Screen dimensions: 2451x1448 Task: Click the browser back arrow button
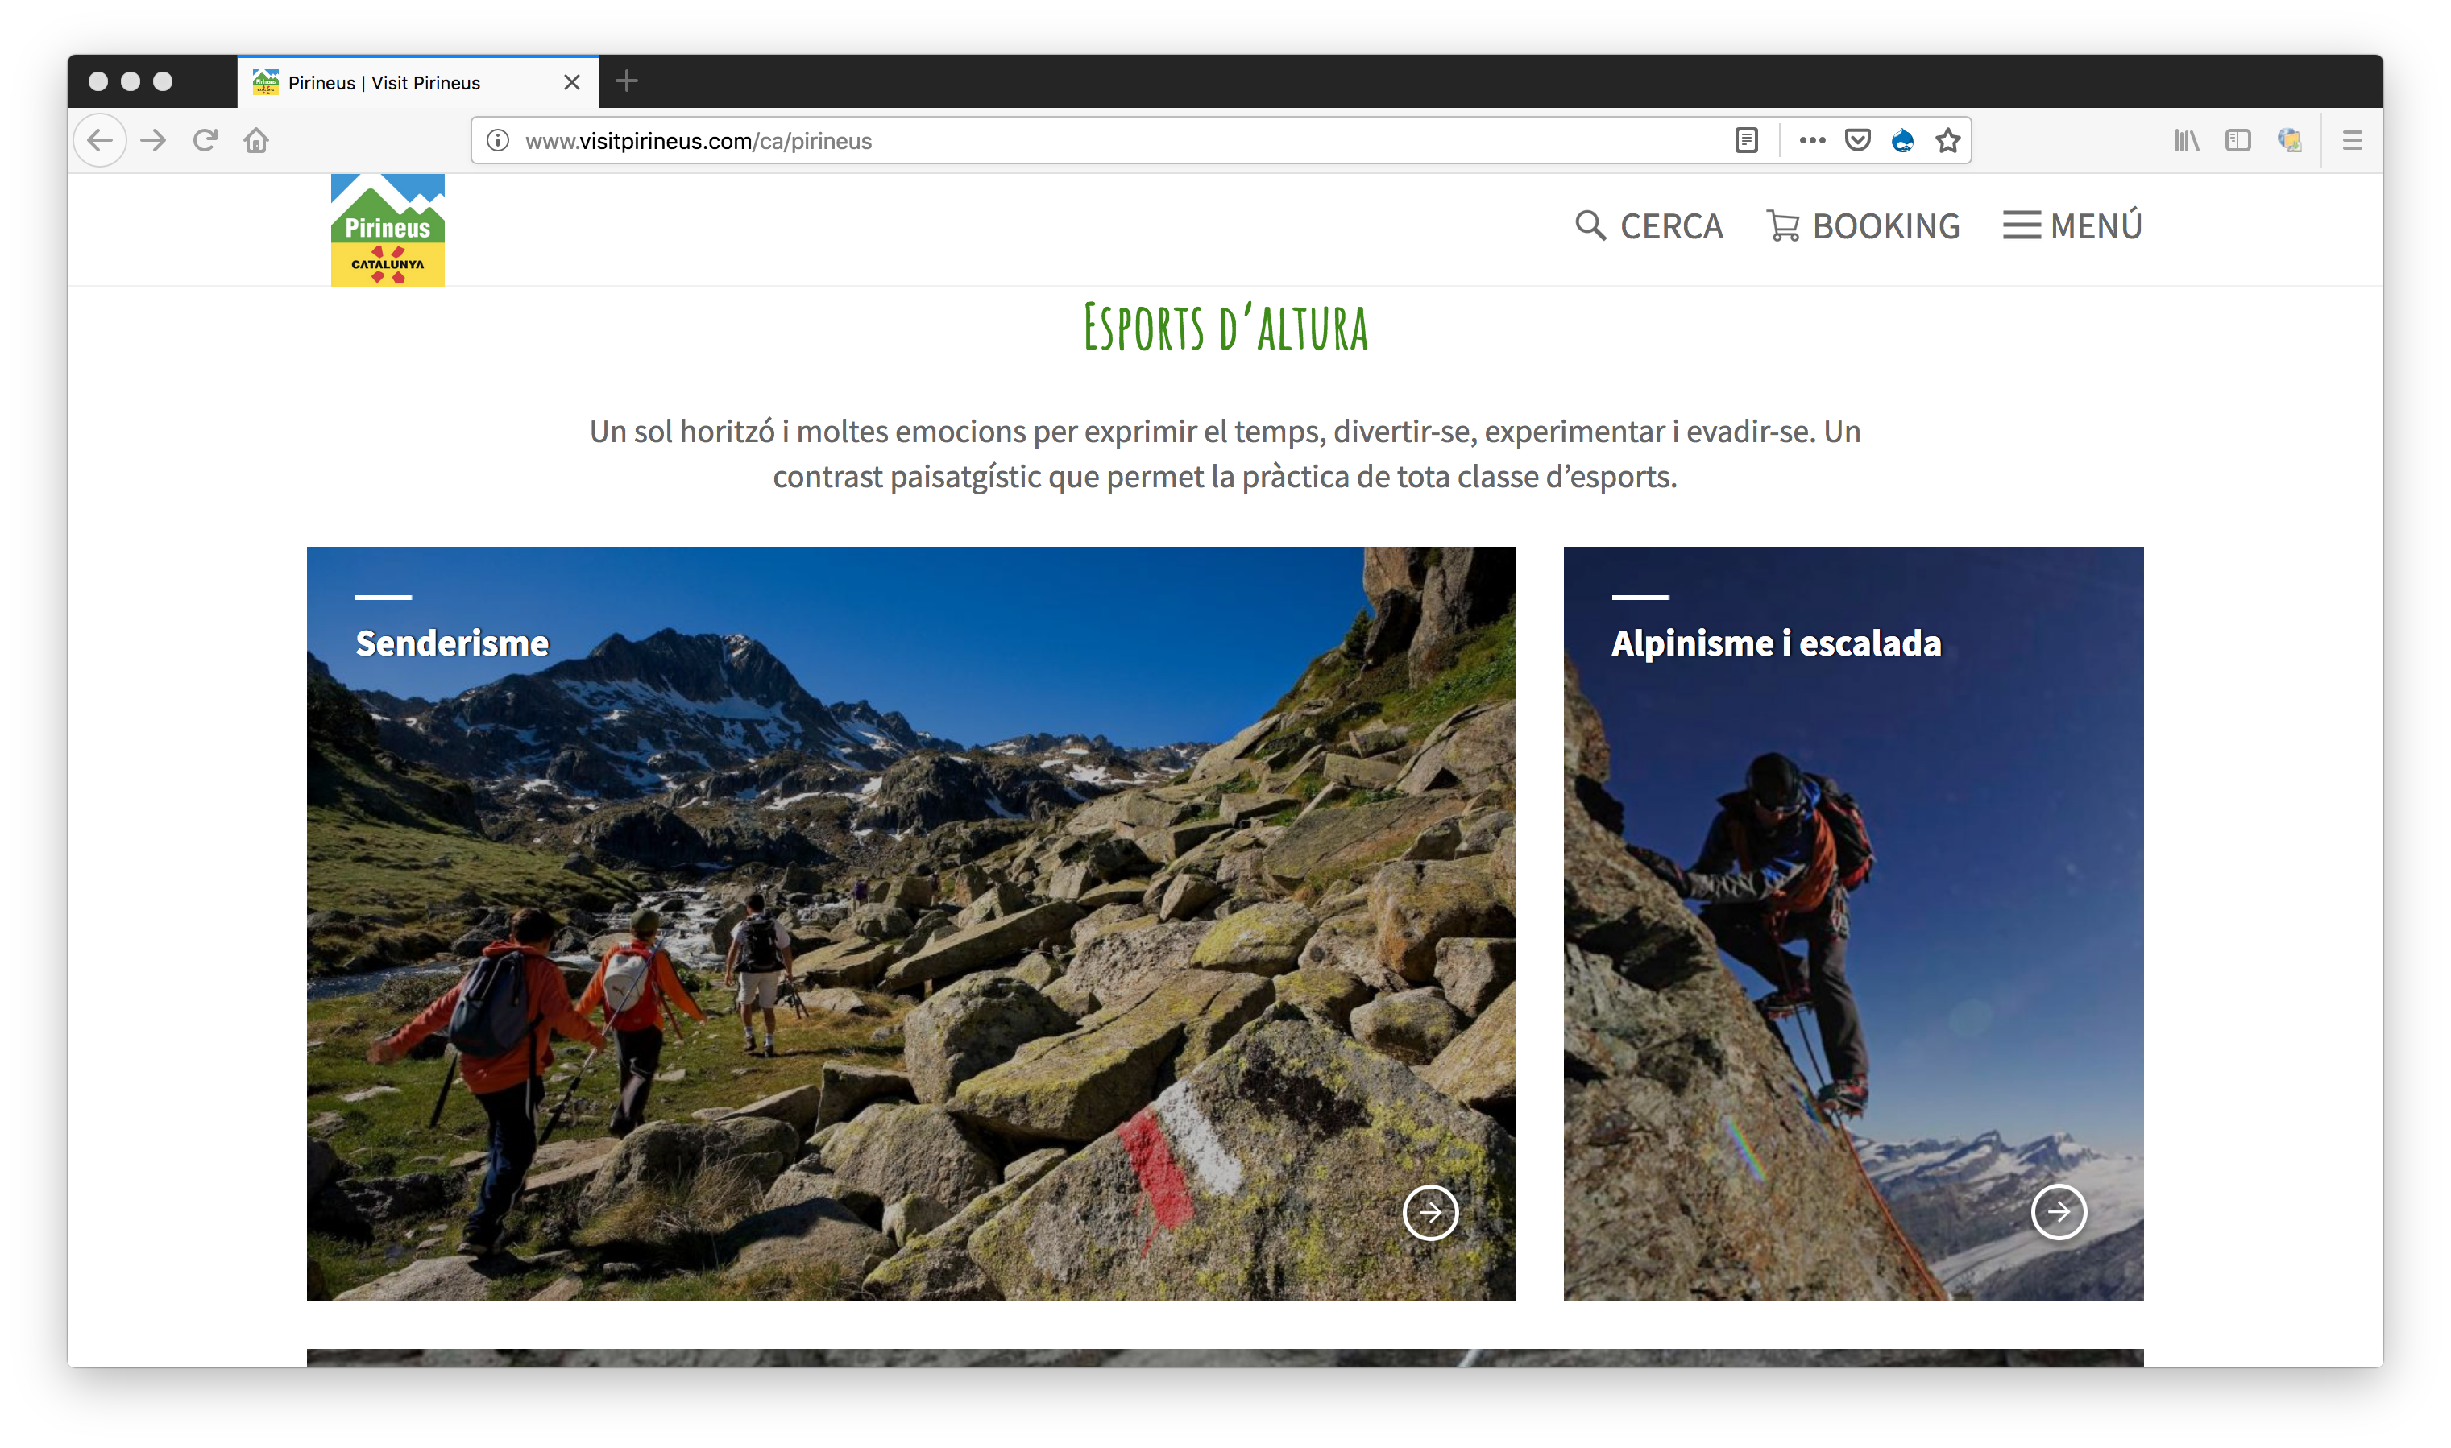100,140
